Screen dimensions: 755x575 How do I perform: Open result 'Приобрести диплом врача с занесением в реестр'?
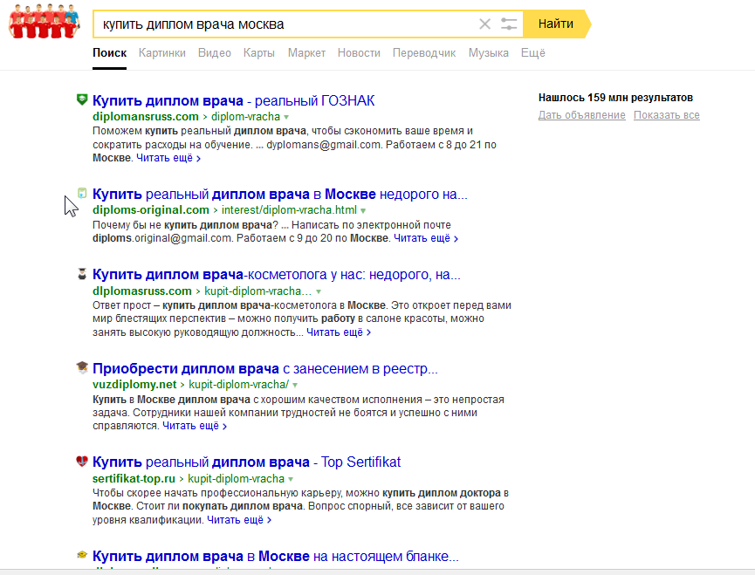pos(265,368)
